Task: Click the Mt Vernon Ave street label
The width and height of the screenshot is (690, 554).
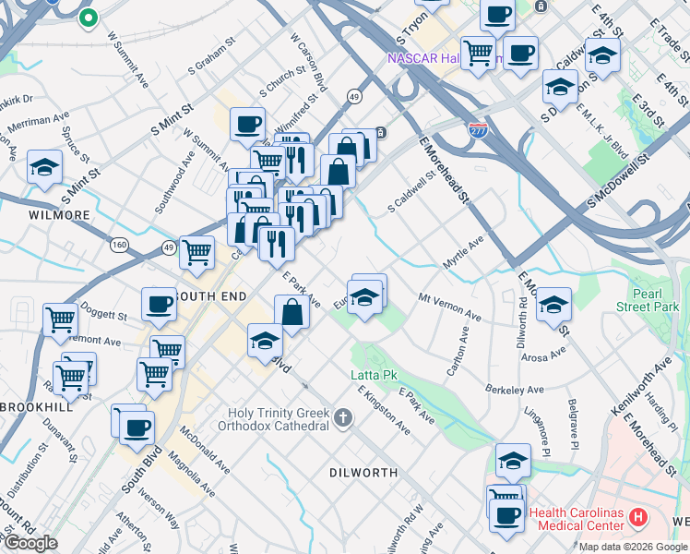Action: (450, 307)
